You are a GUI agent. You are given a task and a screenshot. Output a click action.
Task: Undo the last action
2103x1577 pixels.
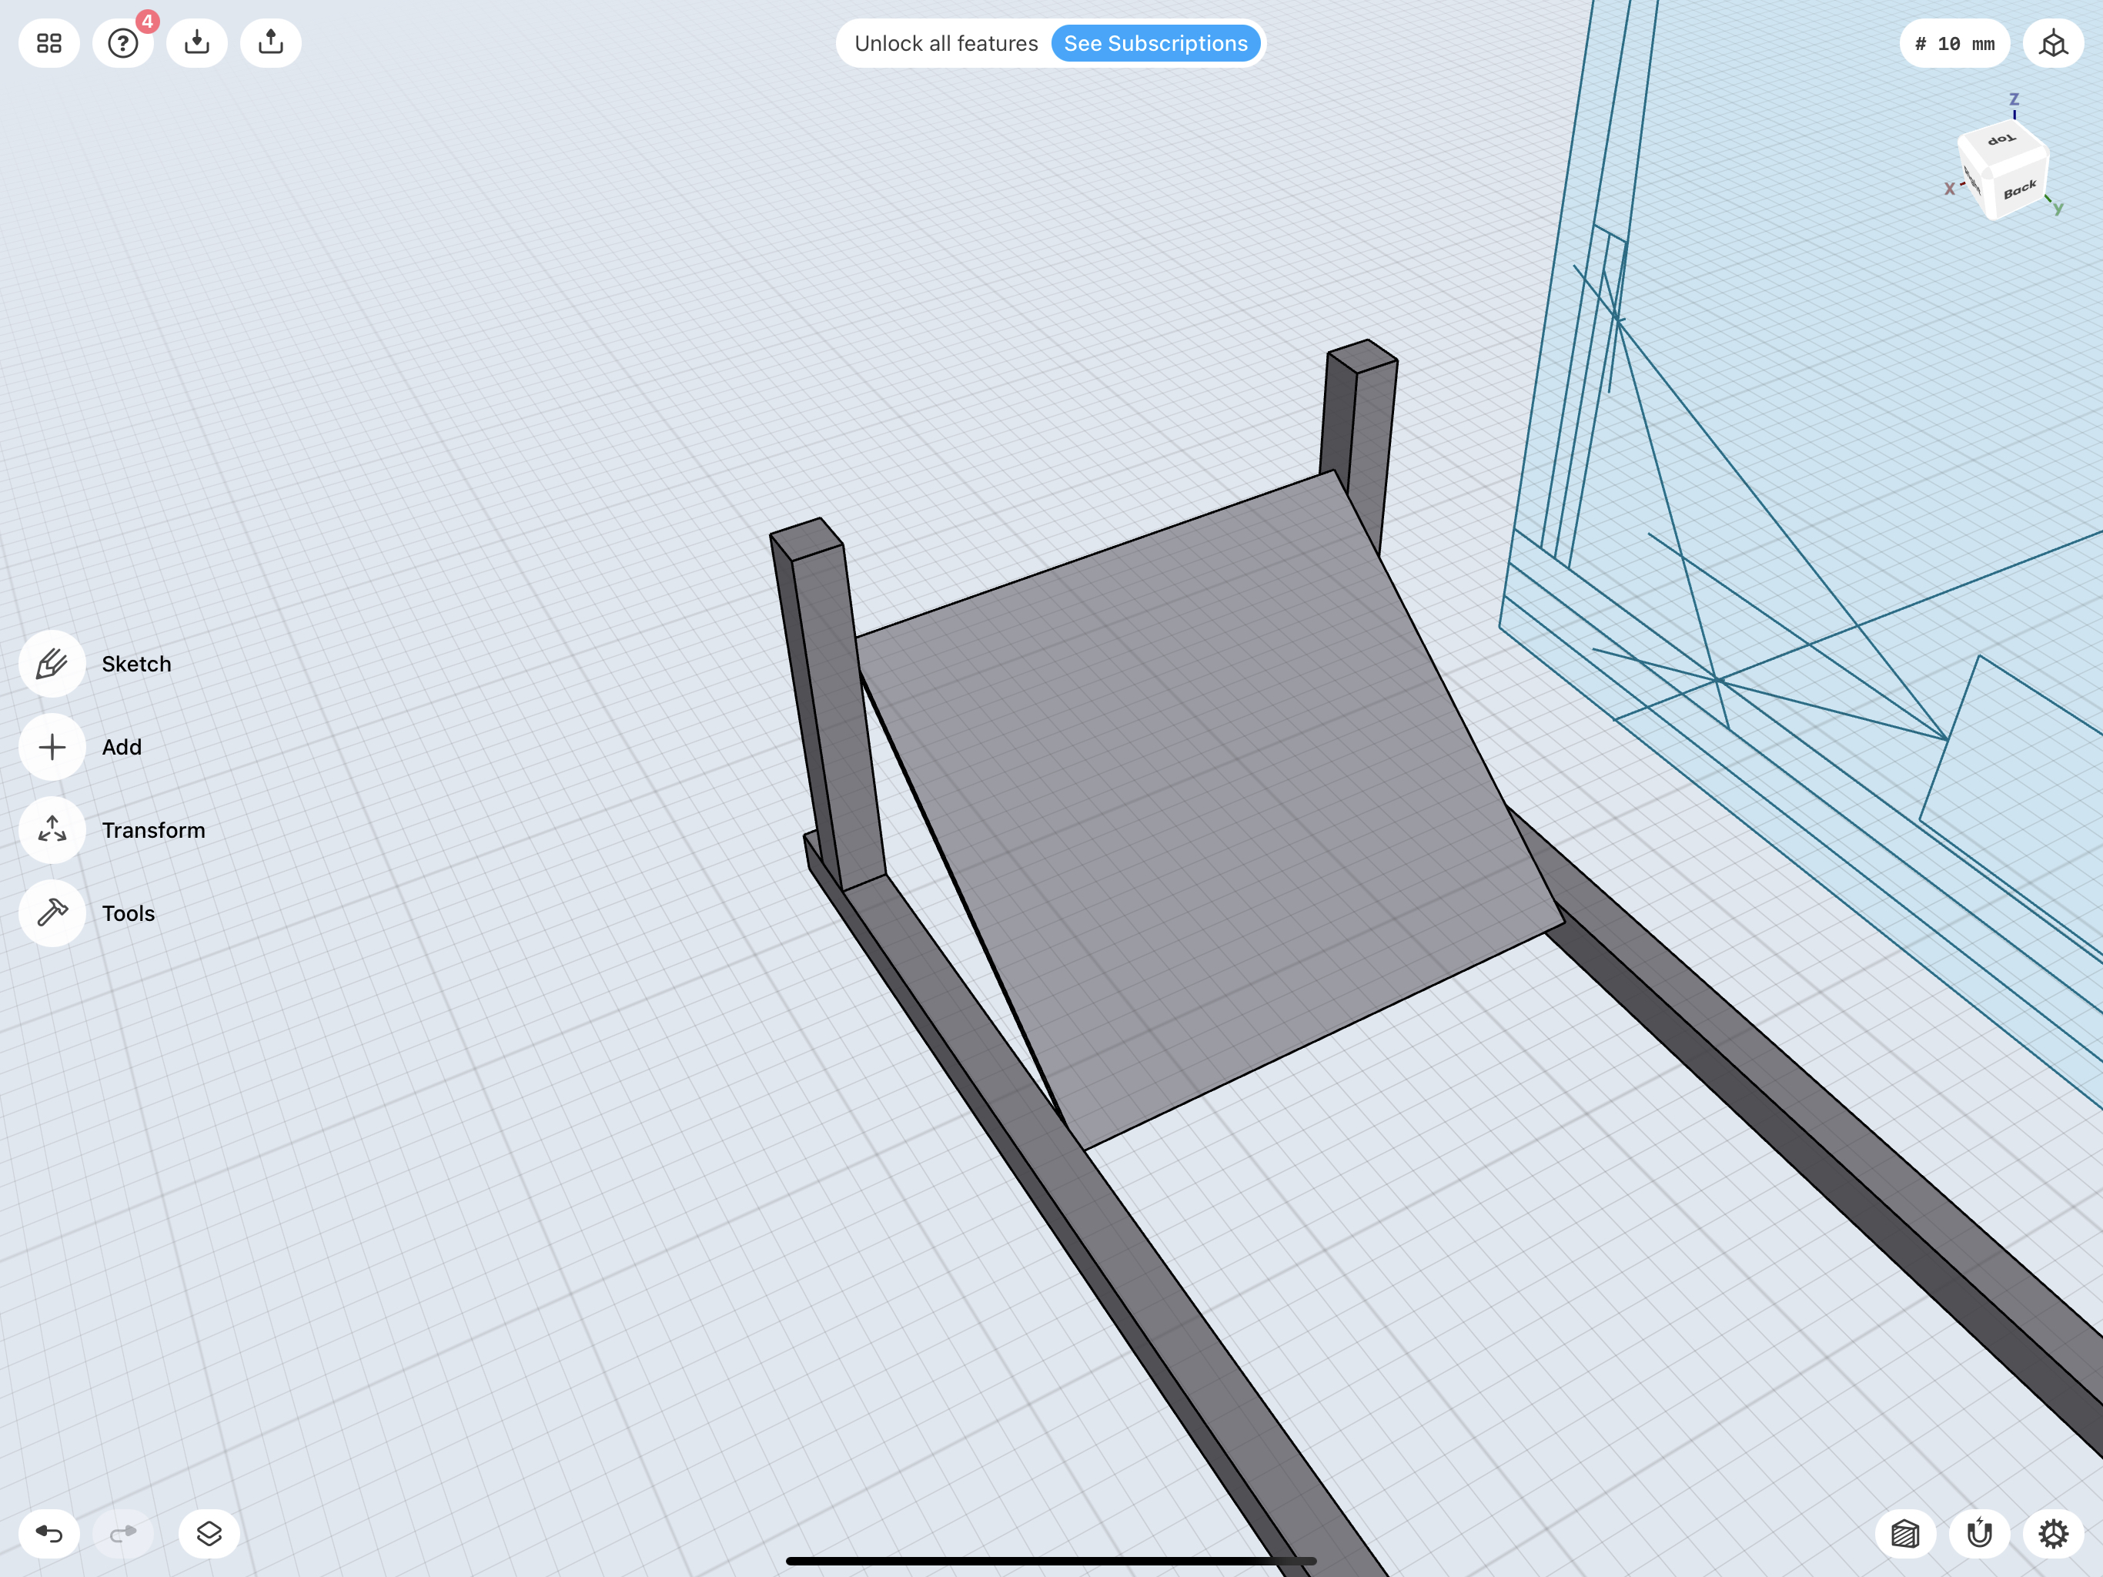pos(48,1533)
